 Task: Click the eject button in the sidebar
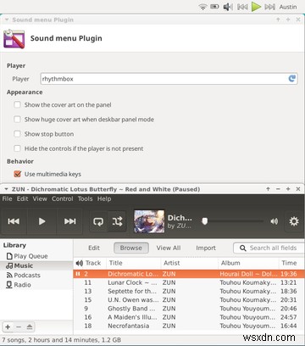pos(30,327)
